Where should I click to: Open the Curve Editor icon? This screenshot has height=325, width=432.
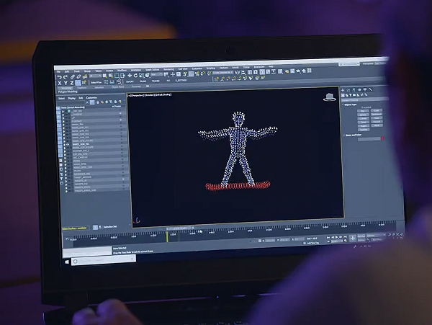click(x=268, y=71)
